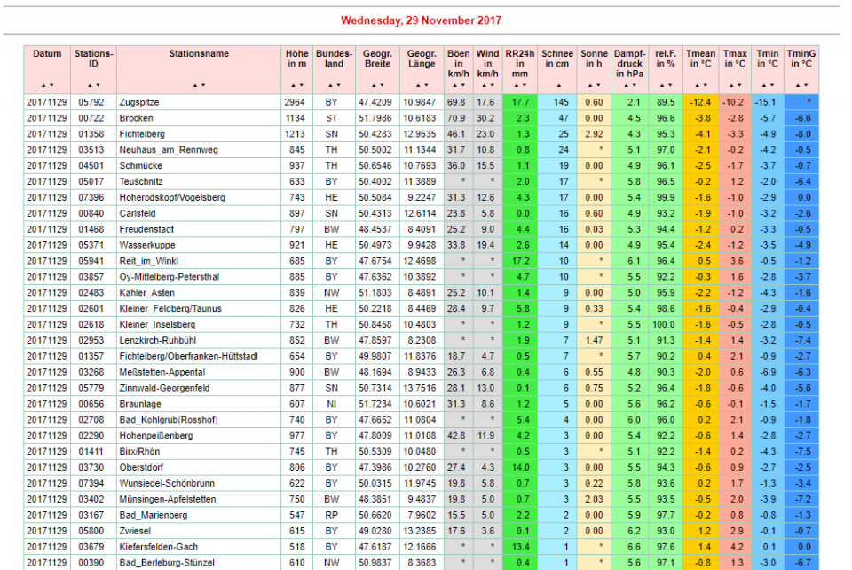Sort RR24h in mm descending arrow
This screenshot has width=852, height=570.
click(x=525, y=85)
